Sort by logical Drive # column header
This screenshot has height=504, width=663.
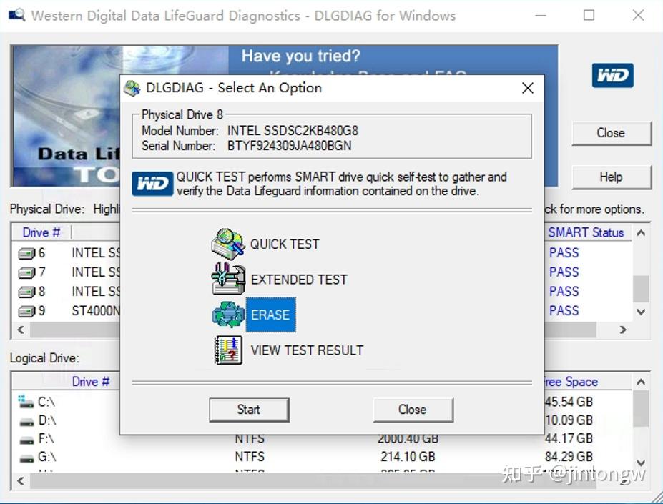91,381
